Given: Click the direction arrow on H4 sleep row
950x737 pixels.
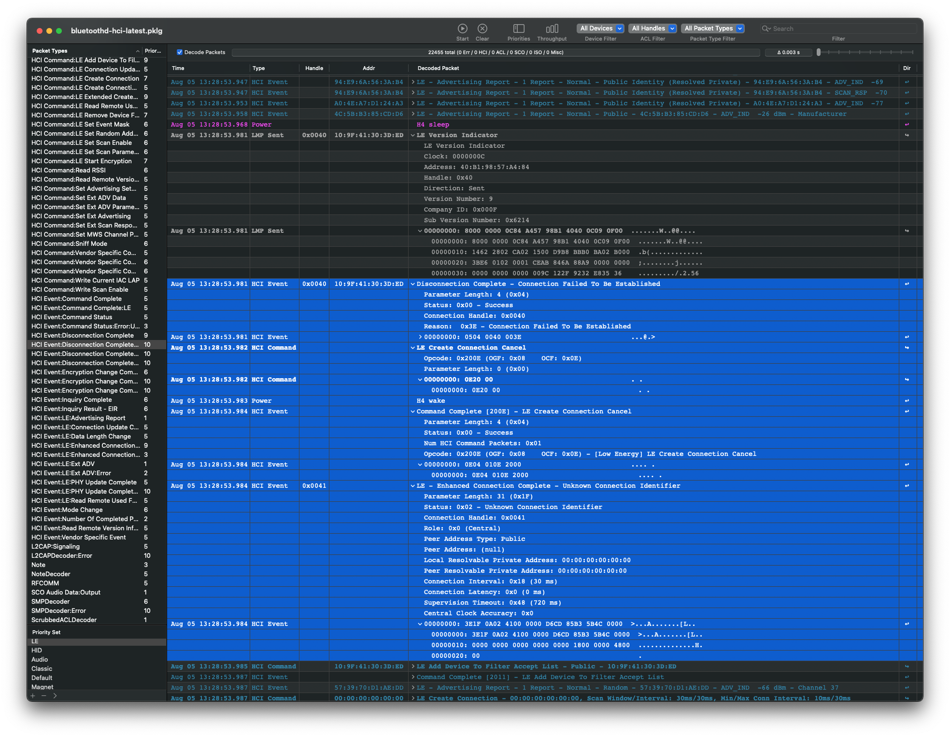Looking at the screenshot, I should pos(907,125).
